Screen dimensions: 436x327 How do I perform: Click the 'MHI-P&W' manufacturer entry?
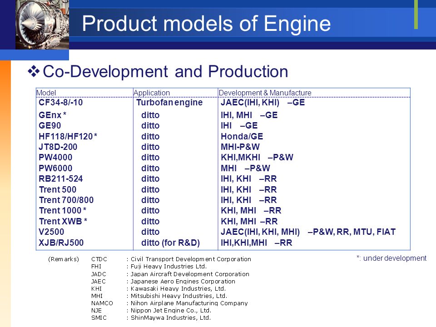pyautogui.click(x=240, y=147)
